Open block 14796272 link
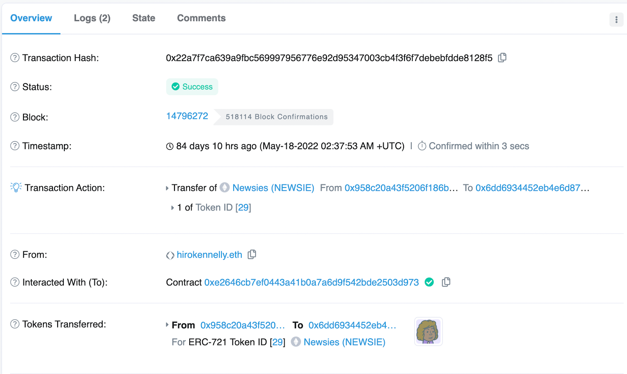 tap(187, 116)
